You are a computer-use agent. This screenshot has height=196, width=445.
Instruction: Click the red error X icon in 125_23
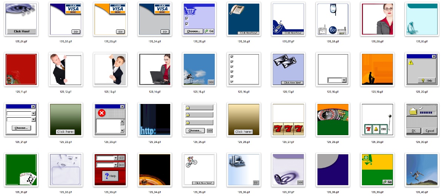(101, 113)
